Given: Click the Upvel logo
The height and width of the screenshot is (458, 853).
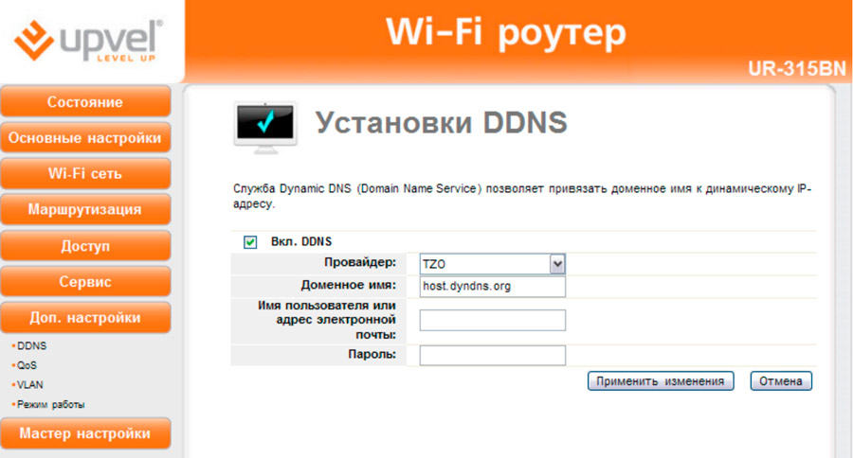Looking at the screenshot, I should click(x=88, y=41).
